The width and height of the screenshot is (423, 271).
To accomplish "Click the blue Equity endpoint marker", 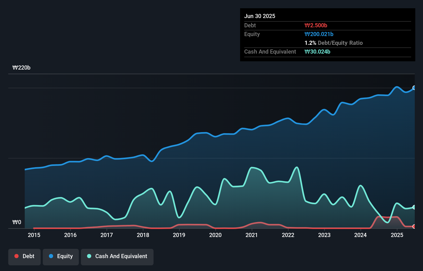I will coord(414,88).
